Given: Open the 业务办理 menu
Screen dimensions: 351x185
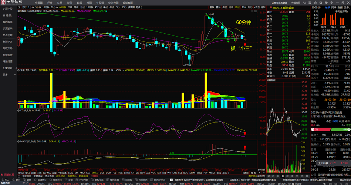Looking at the screenshot, I should point(113,3).
